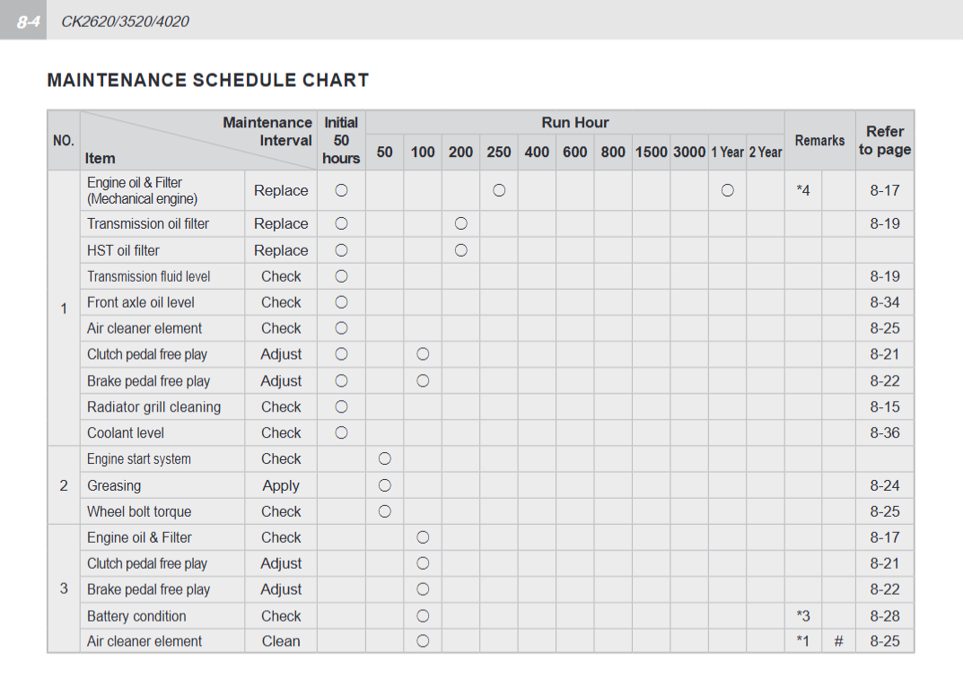Viewport: 963px width, 680px height.
Task: Click the Radiator grill cleaning item
Action: (x=153, y=407)
